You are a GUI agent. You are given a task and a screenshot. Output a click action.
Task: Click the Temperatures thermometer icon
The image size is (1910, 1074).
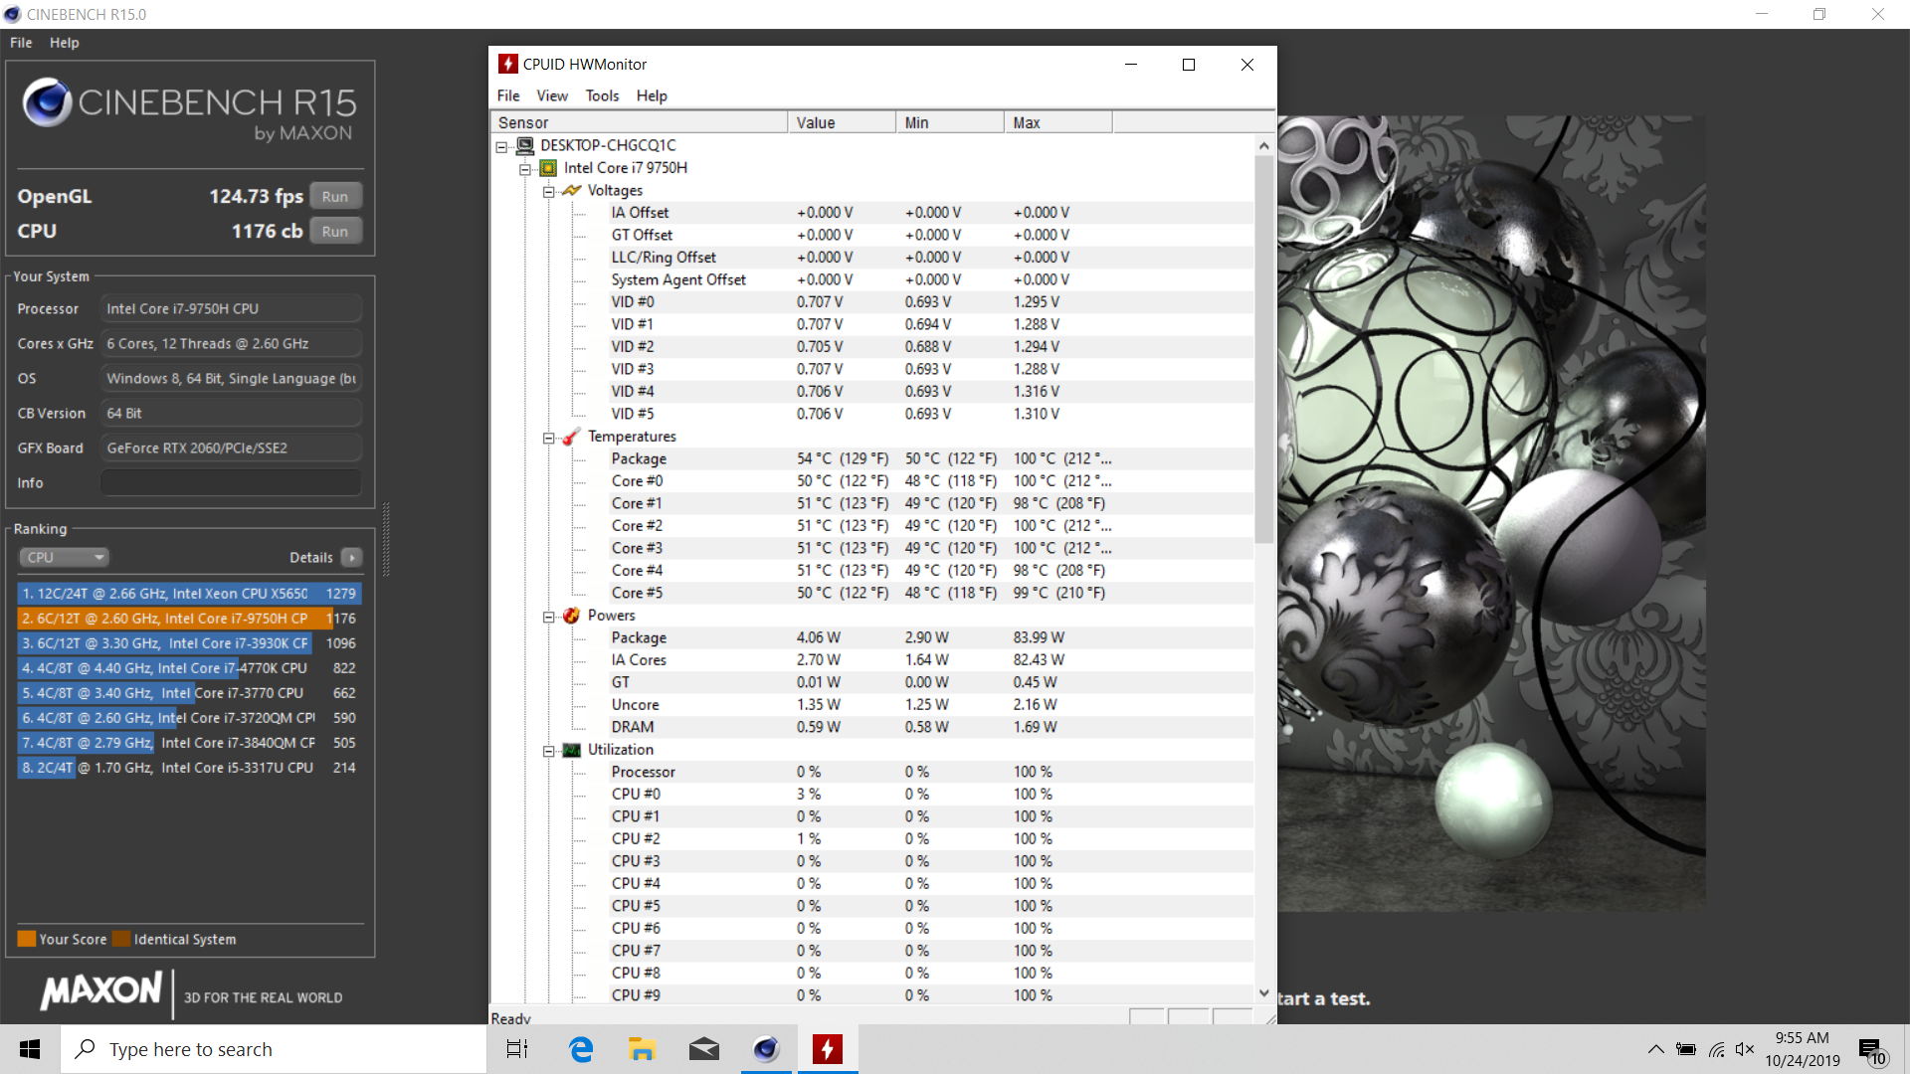[x=571, y=437]
